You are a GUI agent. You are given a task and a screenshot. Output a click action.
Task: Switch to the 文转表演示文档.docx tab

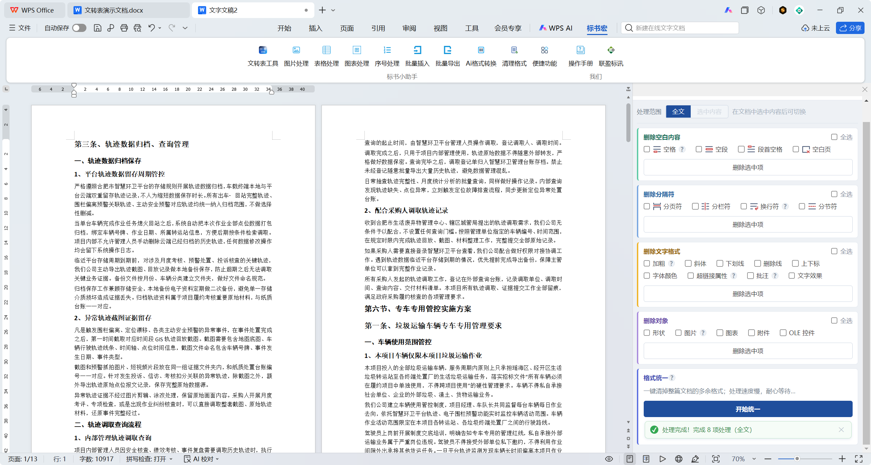point(128,10)
